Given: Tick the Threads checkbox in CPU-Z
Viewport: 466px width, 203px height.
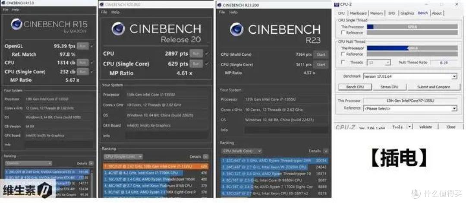Looking at the screenshot, I should (x=343, y=63).
